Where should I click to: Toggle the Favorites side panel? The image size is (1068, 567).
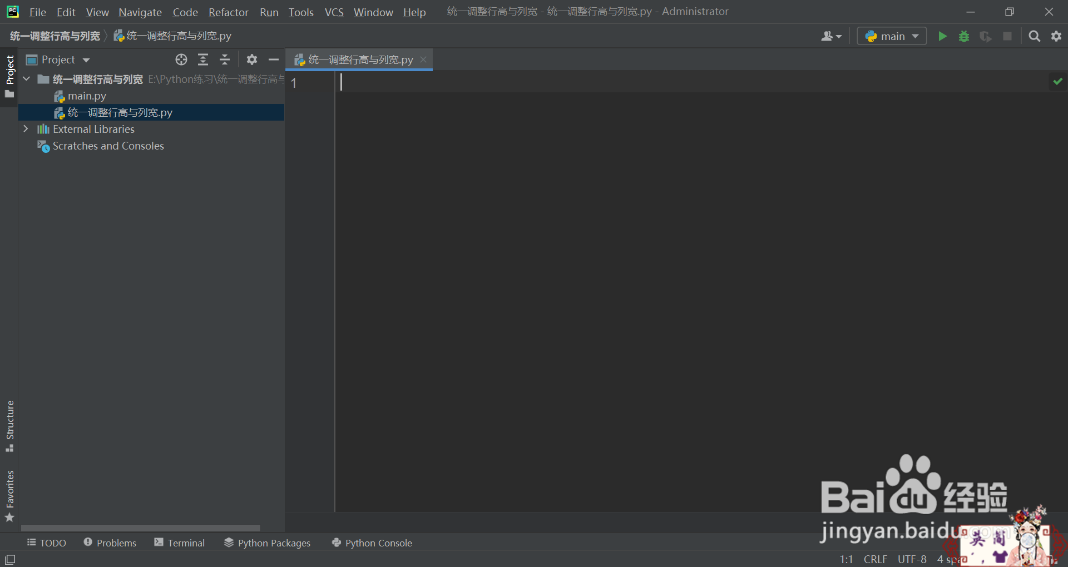pos(9,495)
